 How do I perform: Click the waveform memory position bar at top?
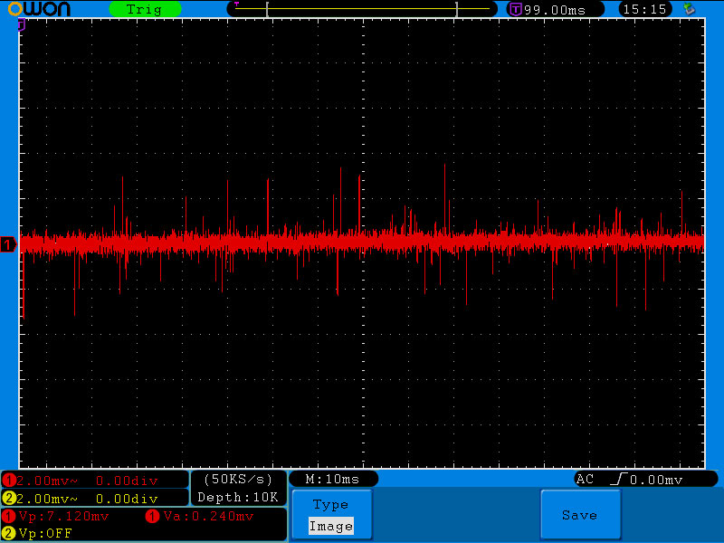pyautogui.click(x=362, y=9)
